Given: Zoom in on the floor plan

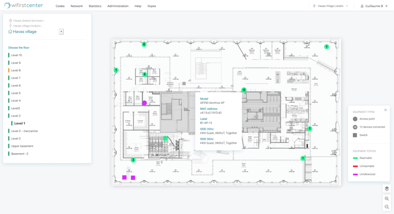Looking at the screenshot, I should [387, 199].
